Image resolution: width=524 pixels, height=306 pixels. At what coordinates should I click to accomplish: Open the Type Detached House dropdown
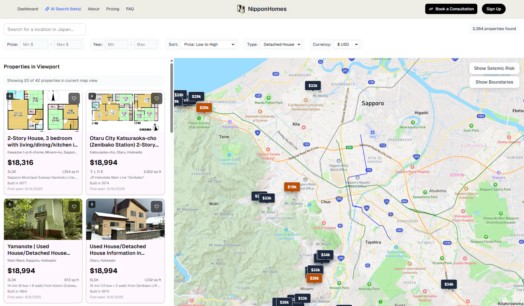281,44
